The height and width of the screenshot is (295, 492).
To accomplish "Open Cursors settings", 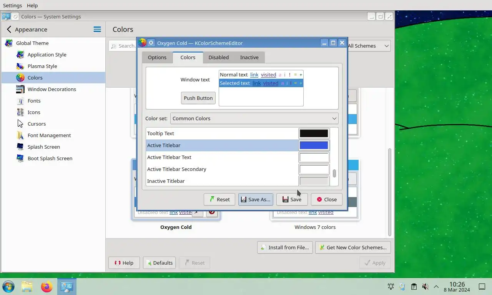I will [53, 124].
